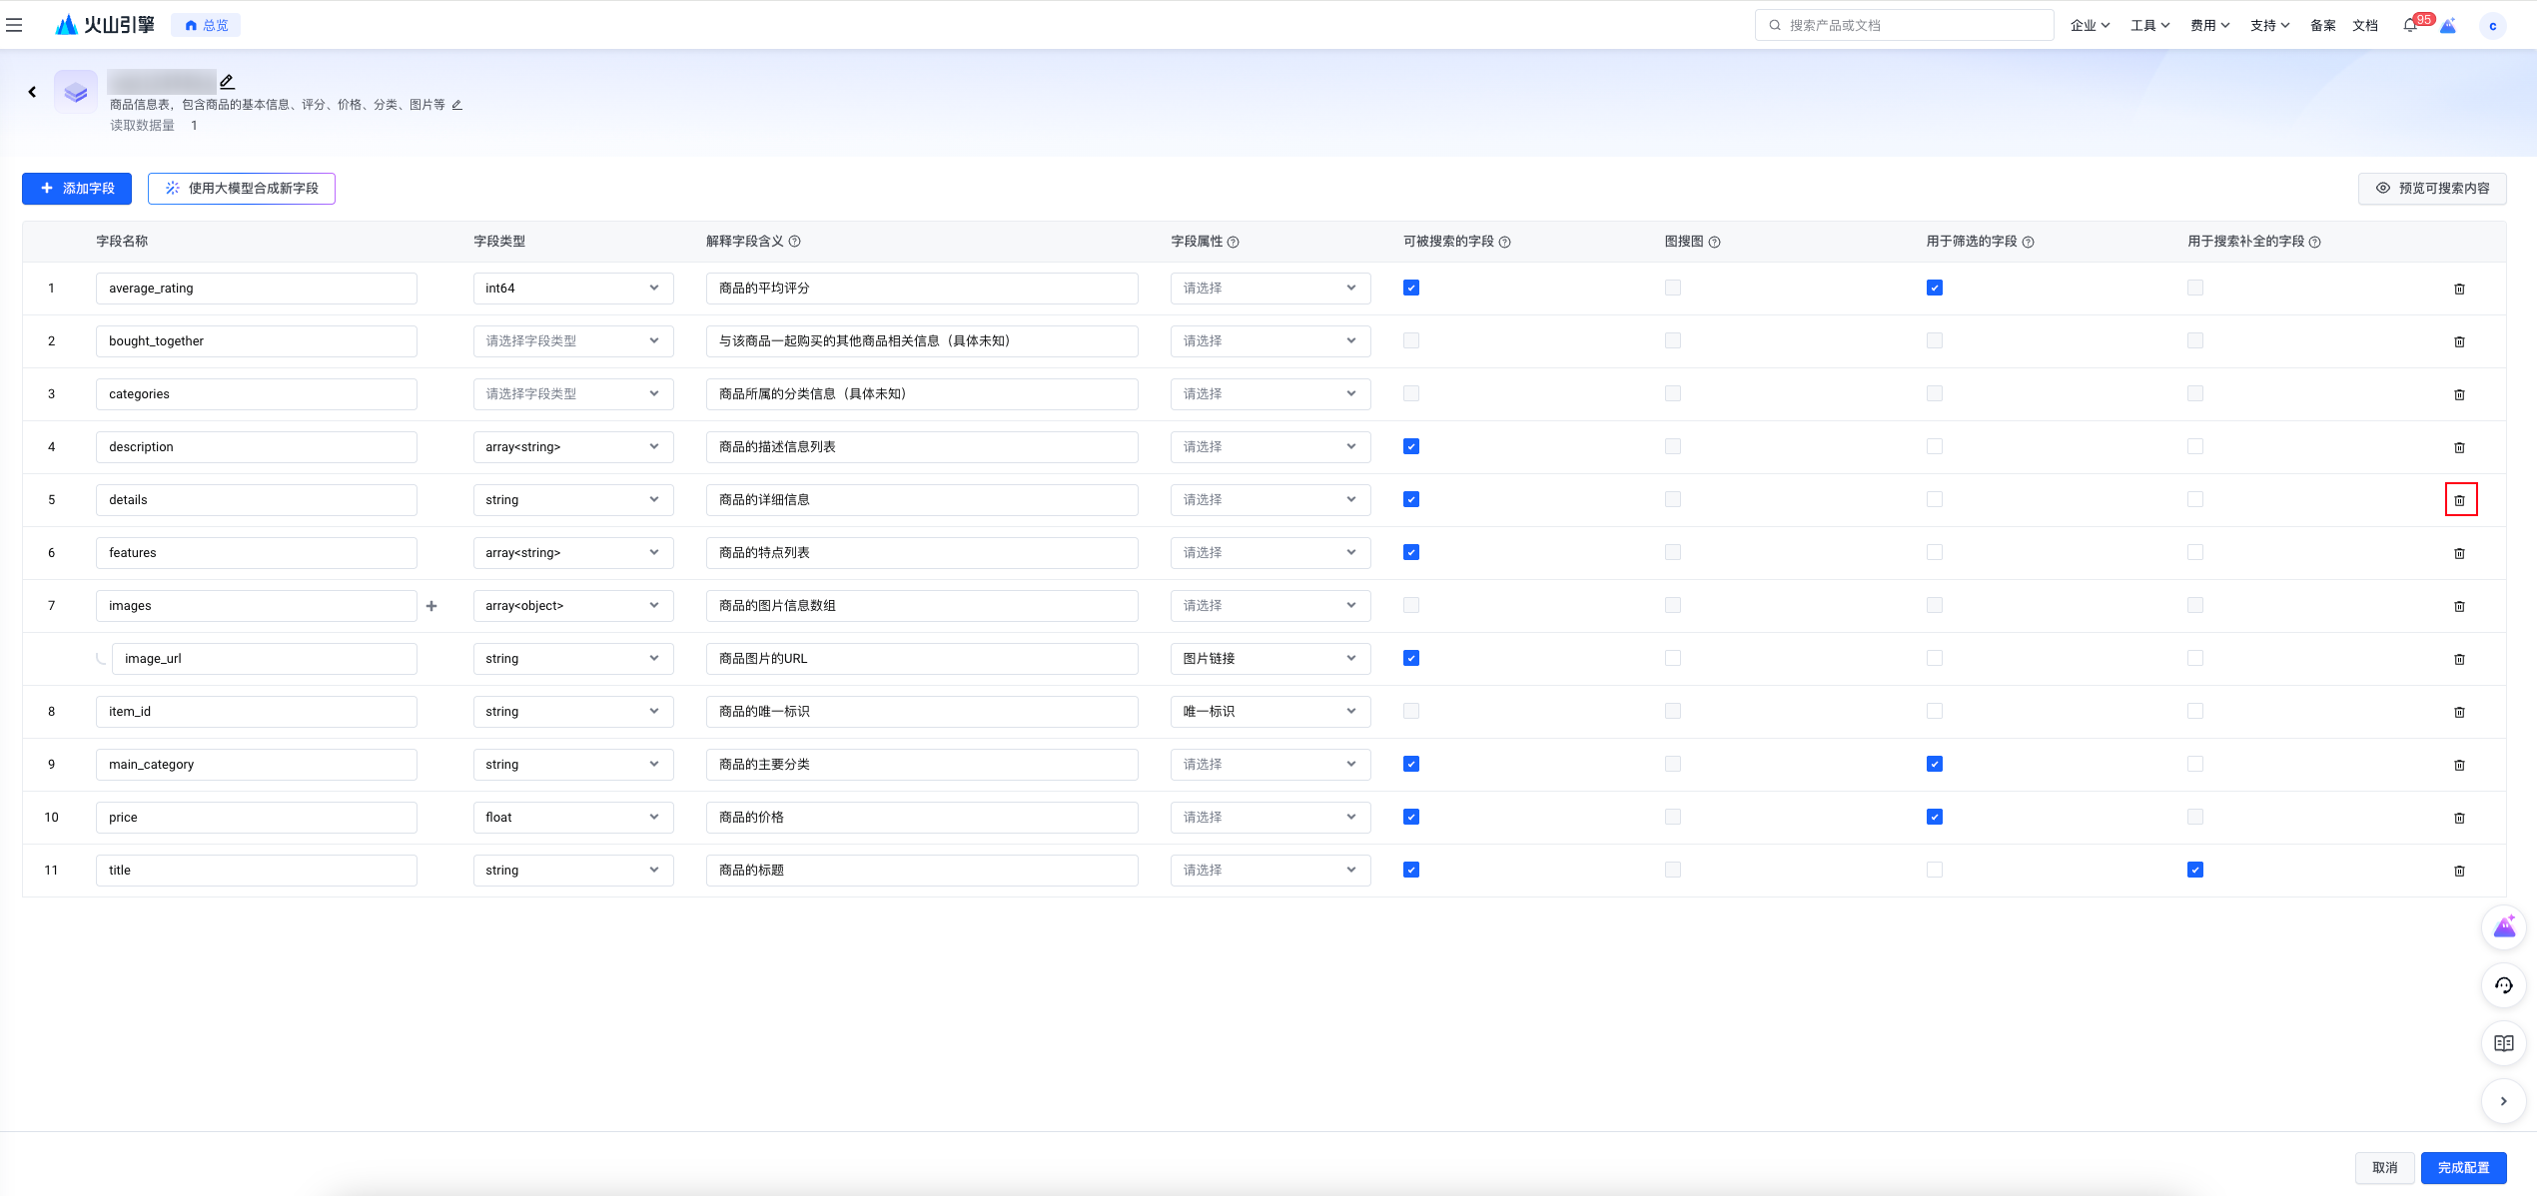
Task: Click 添加字段 button
Action: click(77, 189)
